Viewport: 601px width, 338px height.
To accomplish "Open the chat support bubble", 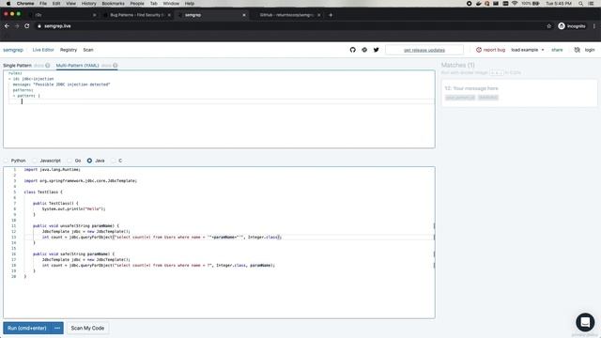I will (x=585, y=322).
